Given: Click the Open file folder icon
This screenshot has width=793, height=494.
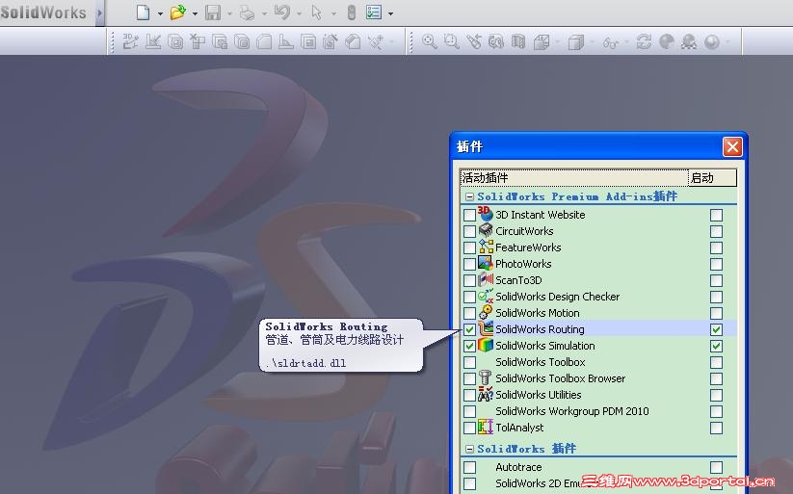Looking at the screenshot, I should (177, 13).
